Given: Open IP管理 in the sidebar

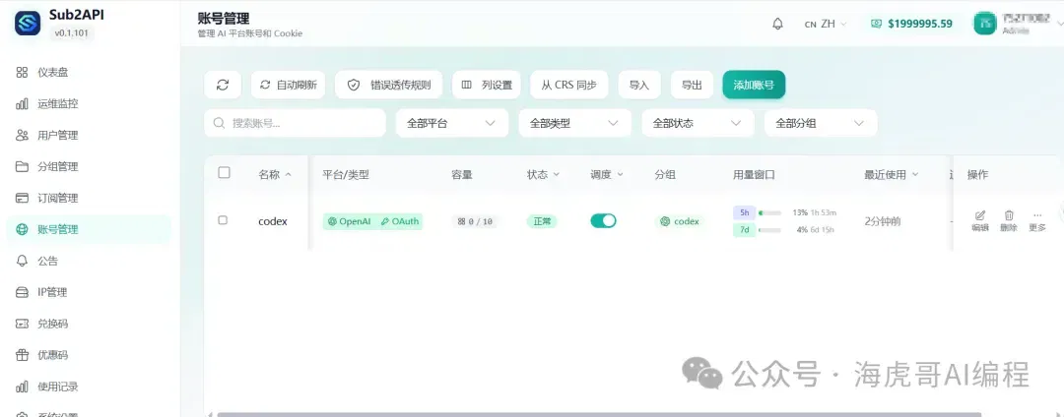Looking at the screenshot, I should (89, 292).
